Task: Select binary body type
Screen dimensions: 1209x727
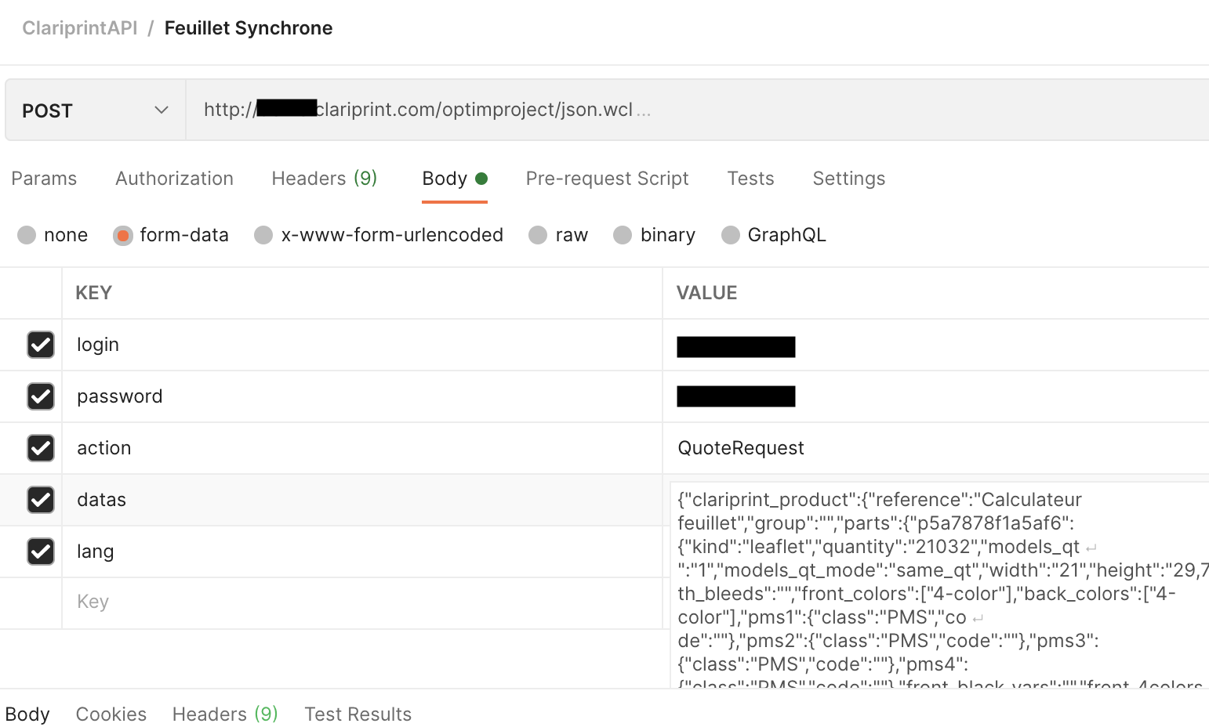Action: pos(623,235)
